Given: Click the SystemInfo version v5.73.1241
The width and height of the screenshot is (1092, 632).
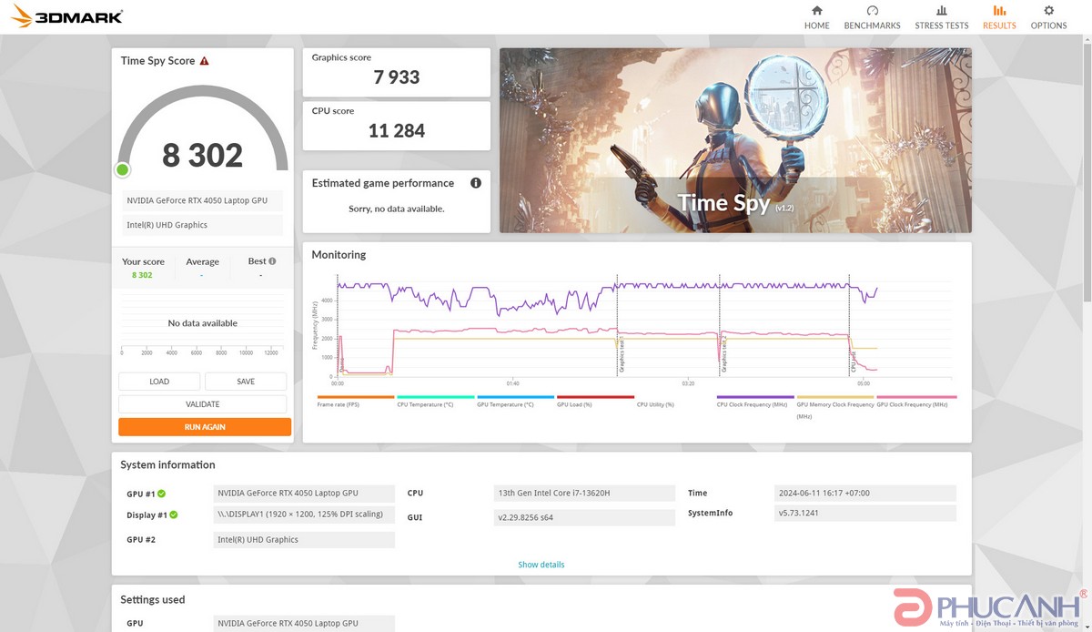Looking at the screenshot, I should point(865,514).
